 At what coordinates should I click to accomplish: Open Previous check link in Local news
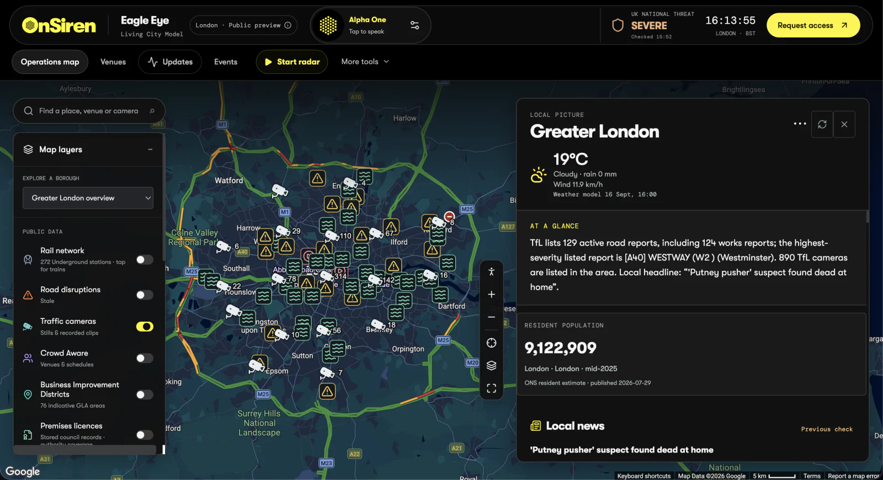(827, 429)
